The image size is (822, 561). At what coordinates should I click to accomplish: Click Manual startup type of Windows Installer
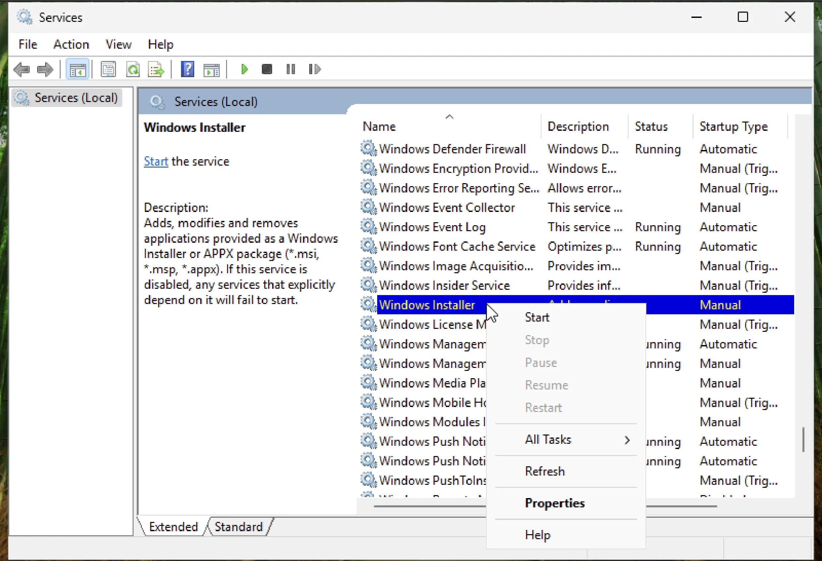pos(720,305)
